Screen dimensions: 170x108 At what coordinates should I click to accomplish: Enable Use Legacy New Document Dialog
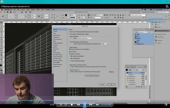(70, 34)
